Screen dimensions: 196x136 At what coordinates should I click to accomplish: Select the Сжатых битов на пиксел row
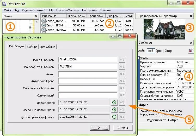(x=167, y=96)
